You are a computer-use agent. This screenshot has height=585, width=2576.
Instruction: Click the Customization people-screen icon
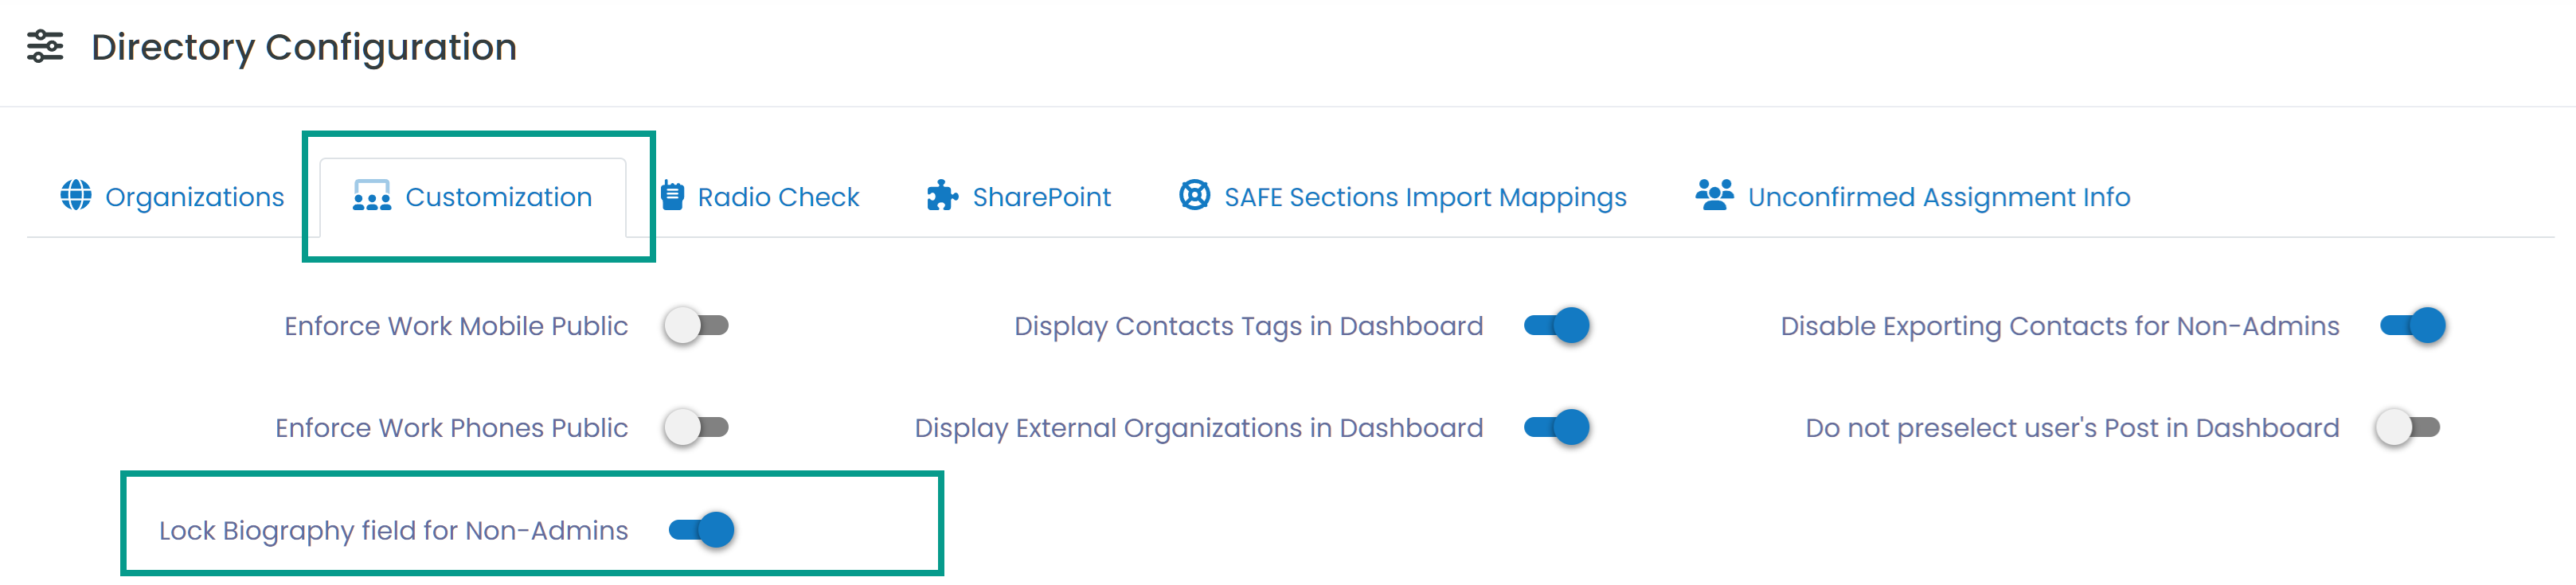point(372,196)
